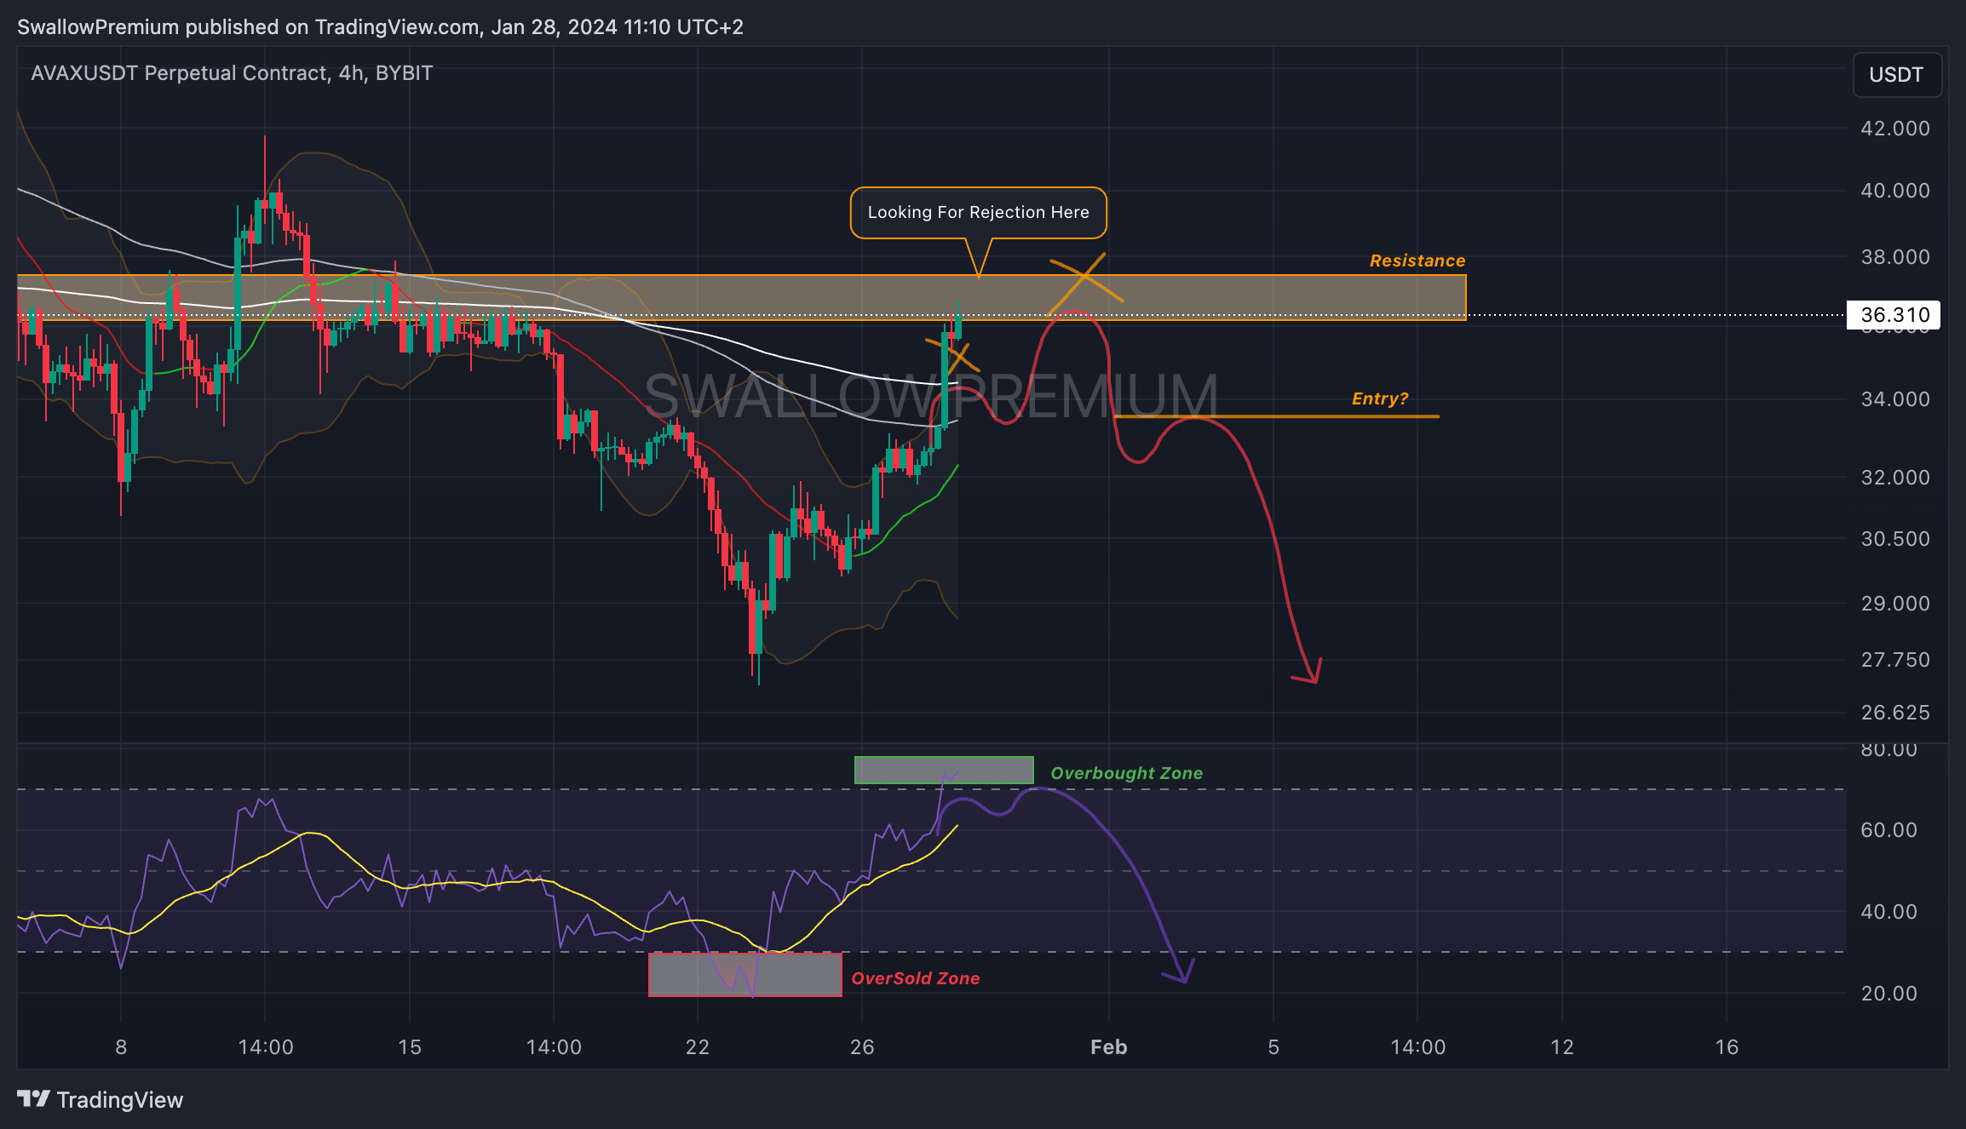
Task: Click the AVAXUSDT Perpetual Contract title
Action: tap(232, 73)
